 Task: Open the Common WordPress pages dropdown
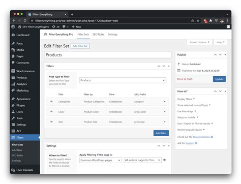[x=101, y=160]
